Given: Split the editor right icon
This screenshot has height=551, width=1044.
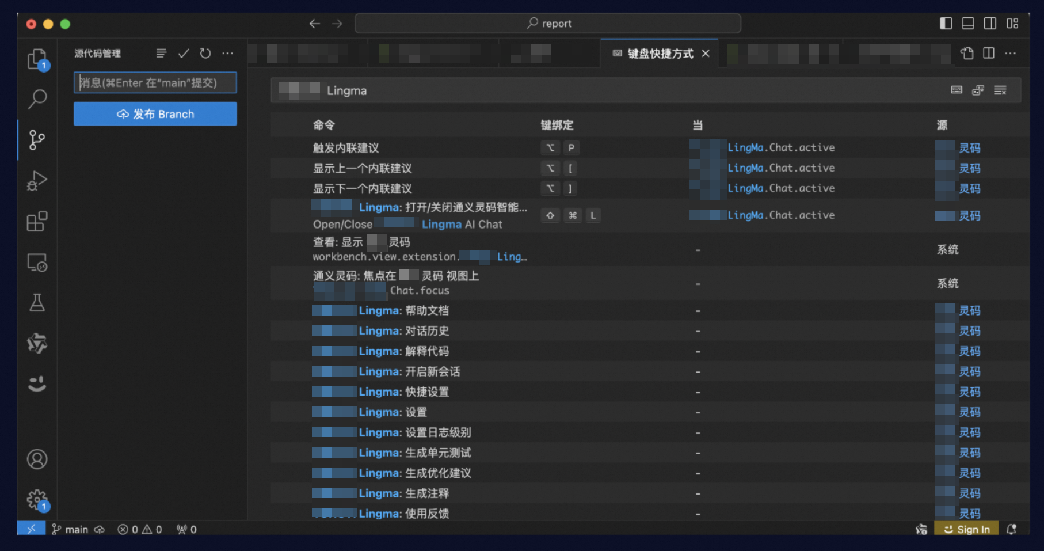Looking at the screenshot, I should point(989,54).
